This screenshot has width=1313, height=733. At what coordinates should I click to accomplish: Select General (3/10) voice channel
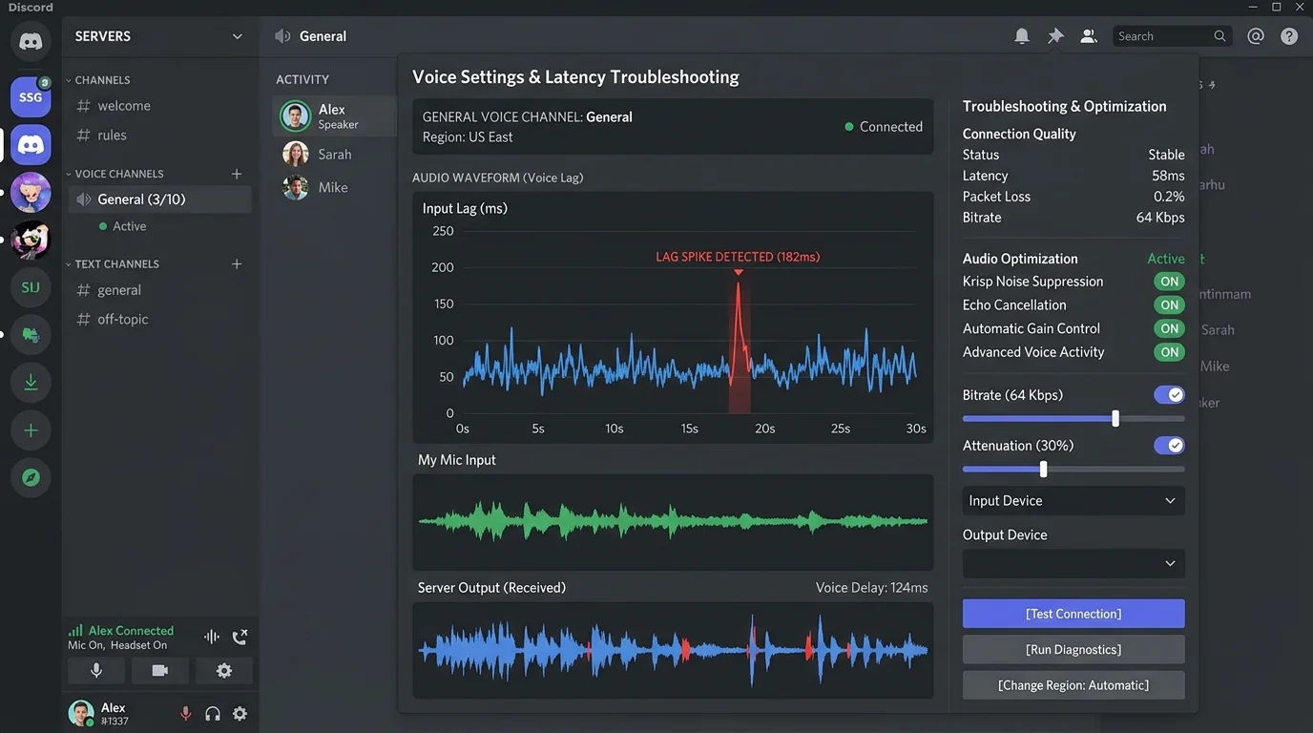pos(159,199)
